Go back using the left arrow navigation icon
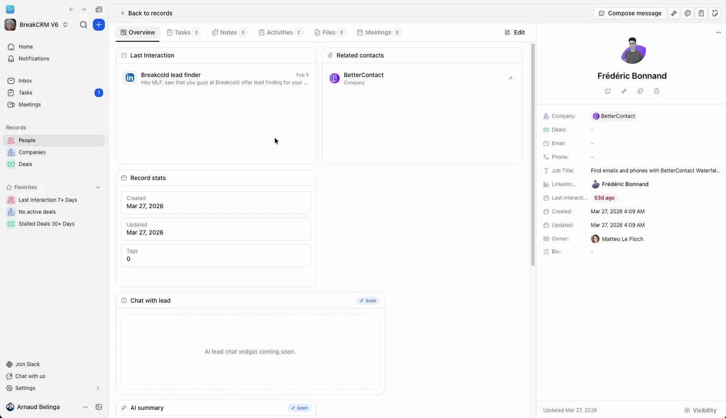The image size is (726, 418). [71, 10]
